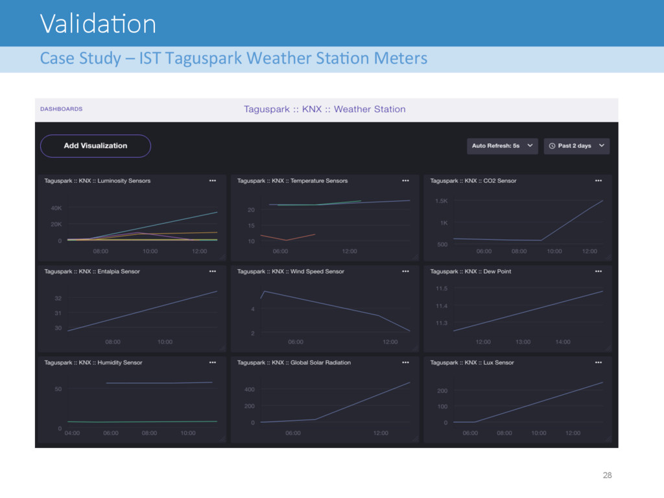Open options menu for Temperature Sensors panel
This screenshot has width=664, height=498.
pos(405,181)
